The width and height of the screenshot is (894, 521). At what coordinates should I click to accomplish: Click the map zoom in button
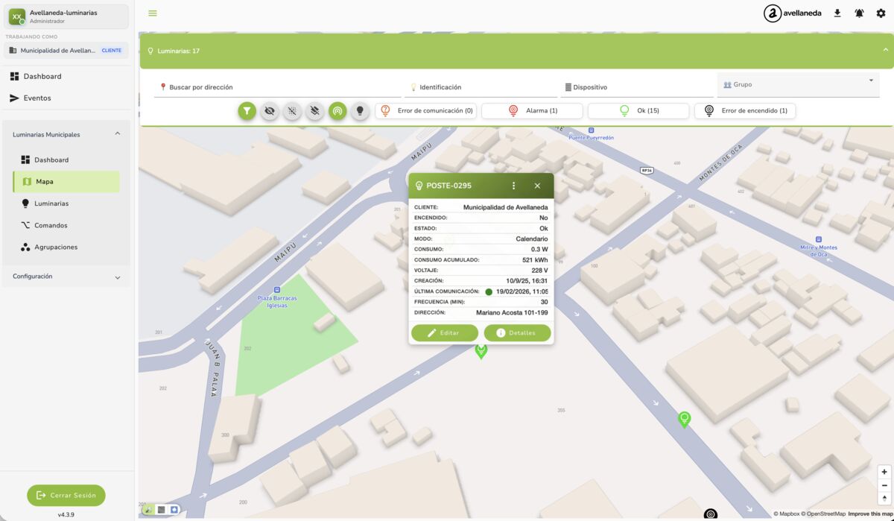(x=884, y=472)
